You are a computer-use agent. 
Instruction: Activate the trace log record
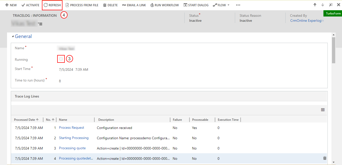click(30, 5)
